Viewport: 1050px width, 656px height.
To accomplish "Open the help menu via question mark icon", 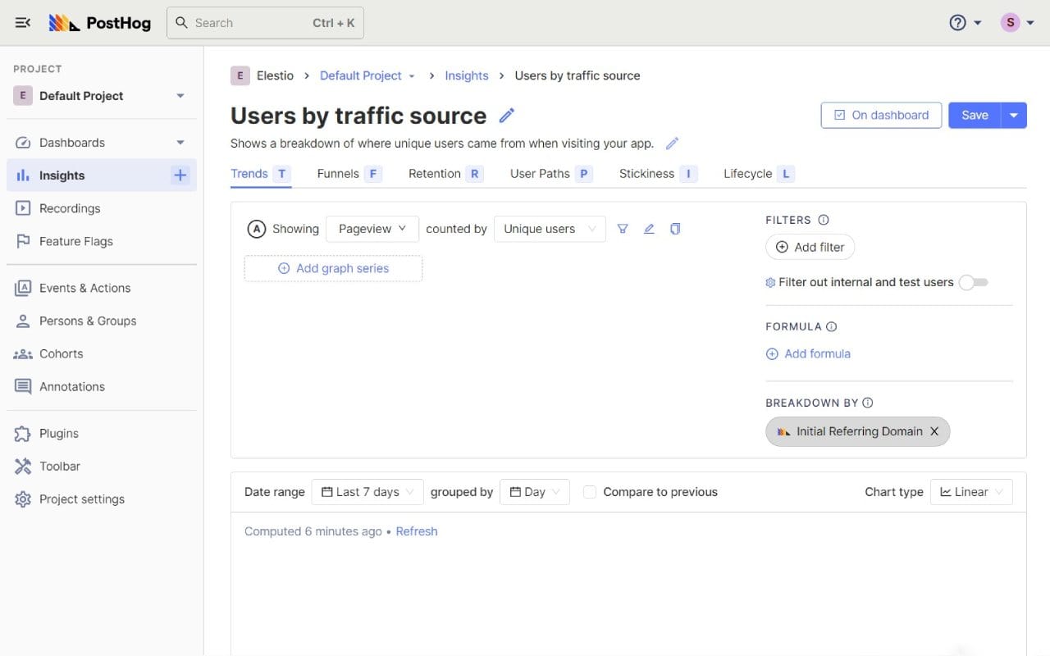I will point(956,22).
